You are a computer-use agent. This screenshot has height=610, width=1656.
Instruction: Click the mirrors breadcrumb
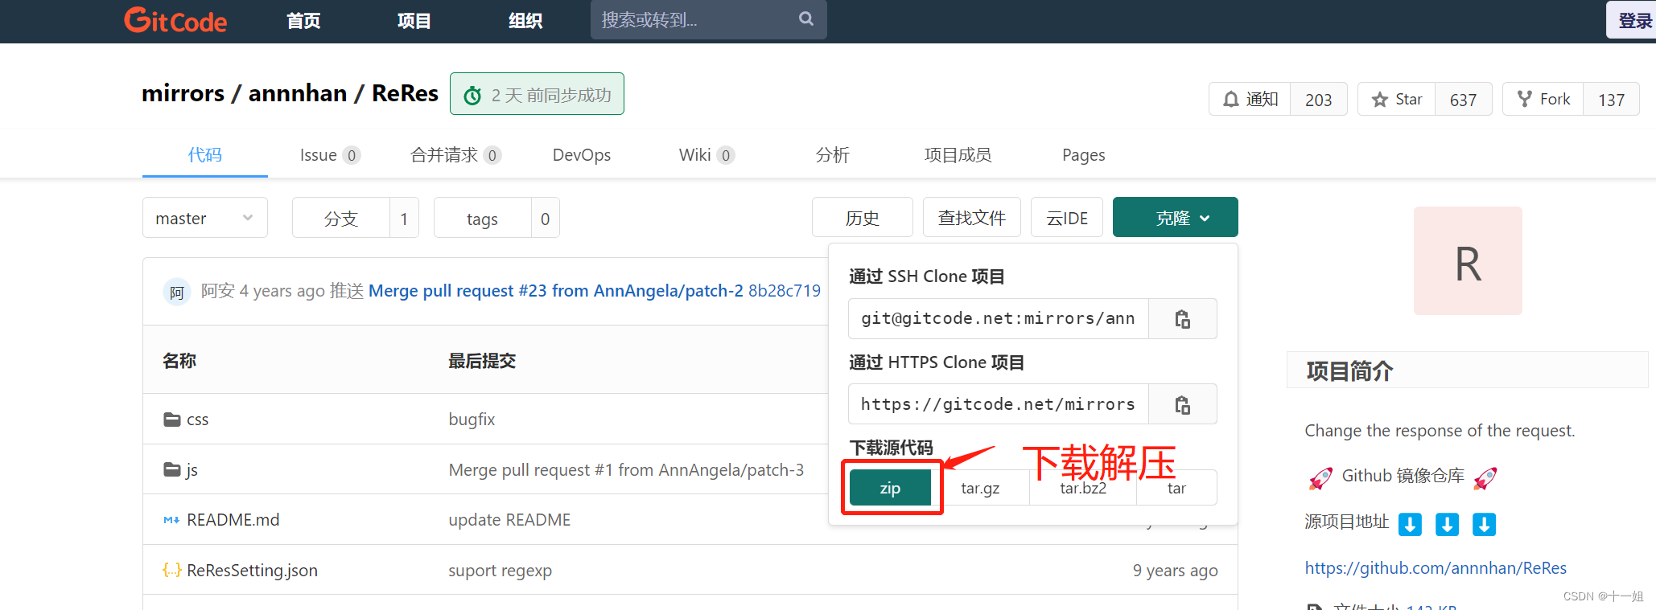point(183,93)
